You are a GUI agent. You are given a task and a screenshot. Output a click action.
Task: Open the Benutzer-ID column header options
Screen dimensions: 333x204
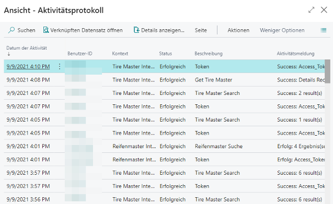tap(80, 54)
